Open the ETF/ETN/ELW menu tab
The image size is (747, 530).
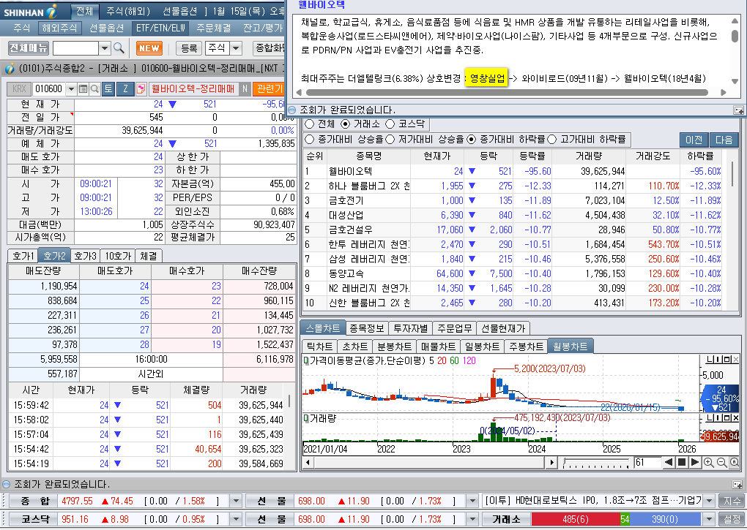[160, 28]
